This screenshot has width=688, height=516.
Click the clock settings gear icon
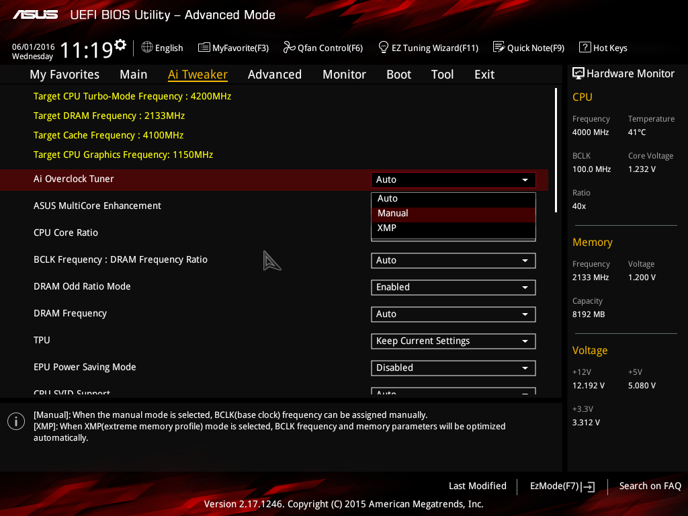coord(120,45)
